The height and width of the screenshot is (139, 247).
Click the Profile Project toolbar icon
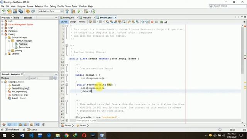(93, 11)
